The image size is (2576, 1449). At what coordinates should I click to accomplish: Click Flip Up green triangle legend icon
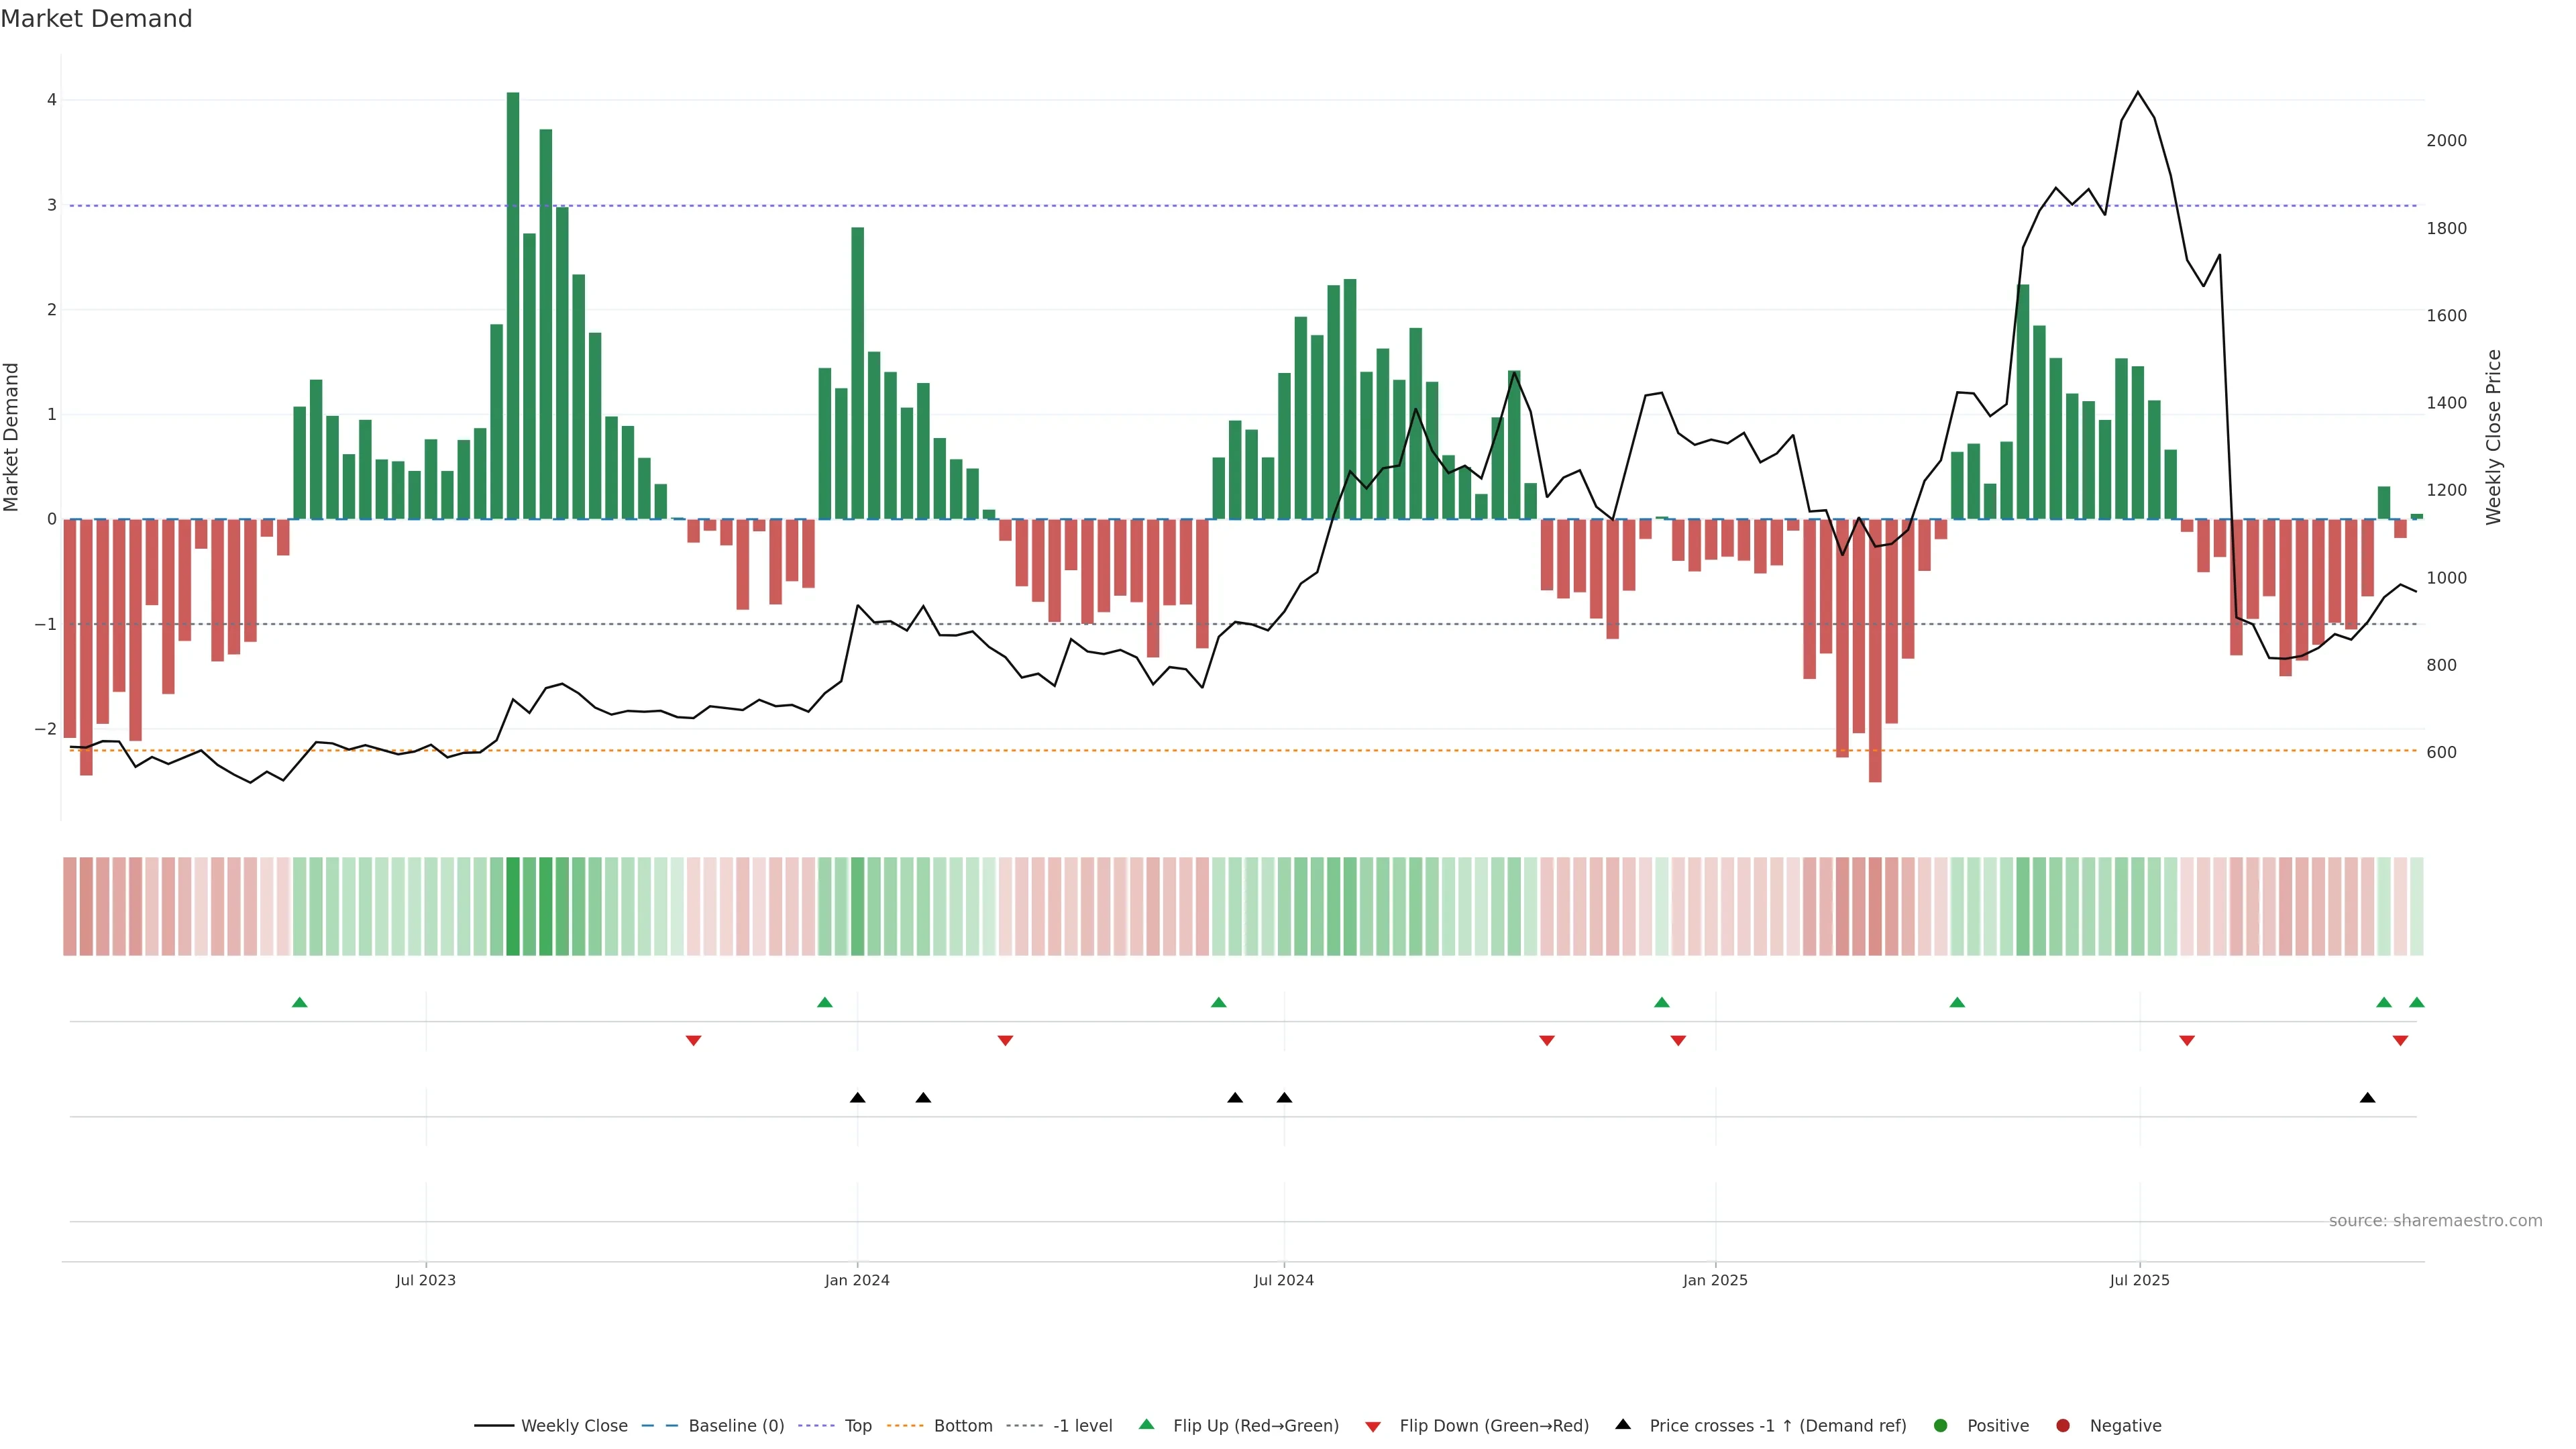[x=1147, y=1425]
